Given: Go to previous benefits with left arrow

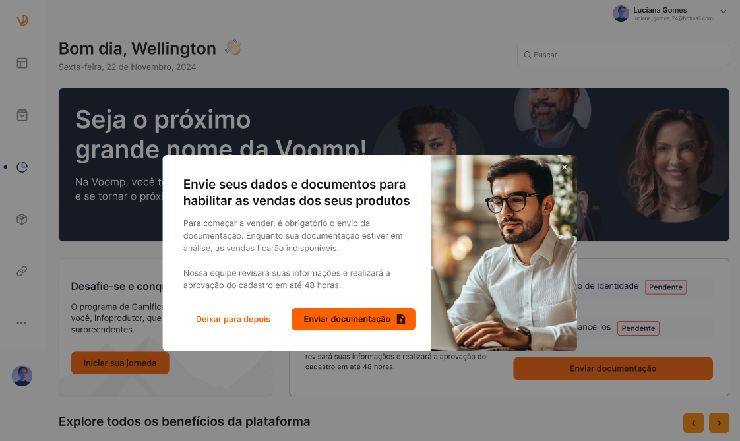Looking at the screenshot, I should pyautogui.click(x=693, y=423).
